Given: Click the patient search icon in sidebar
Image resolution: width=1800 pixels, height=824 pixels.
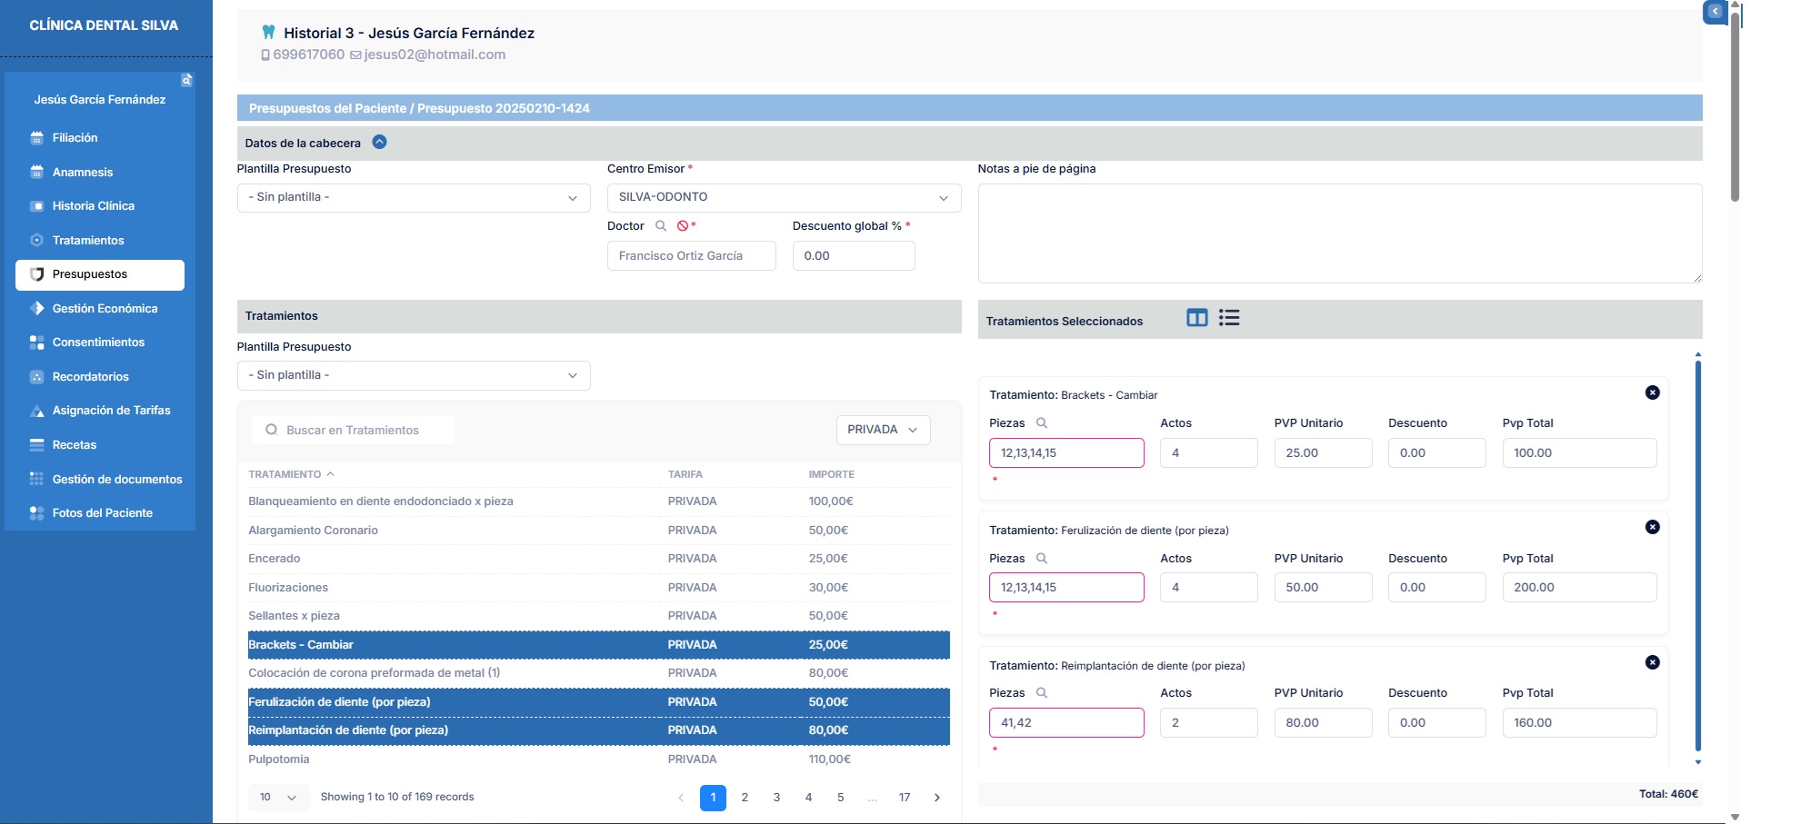Looking at the screenshot, I should point(186,80).
